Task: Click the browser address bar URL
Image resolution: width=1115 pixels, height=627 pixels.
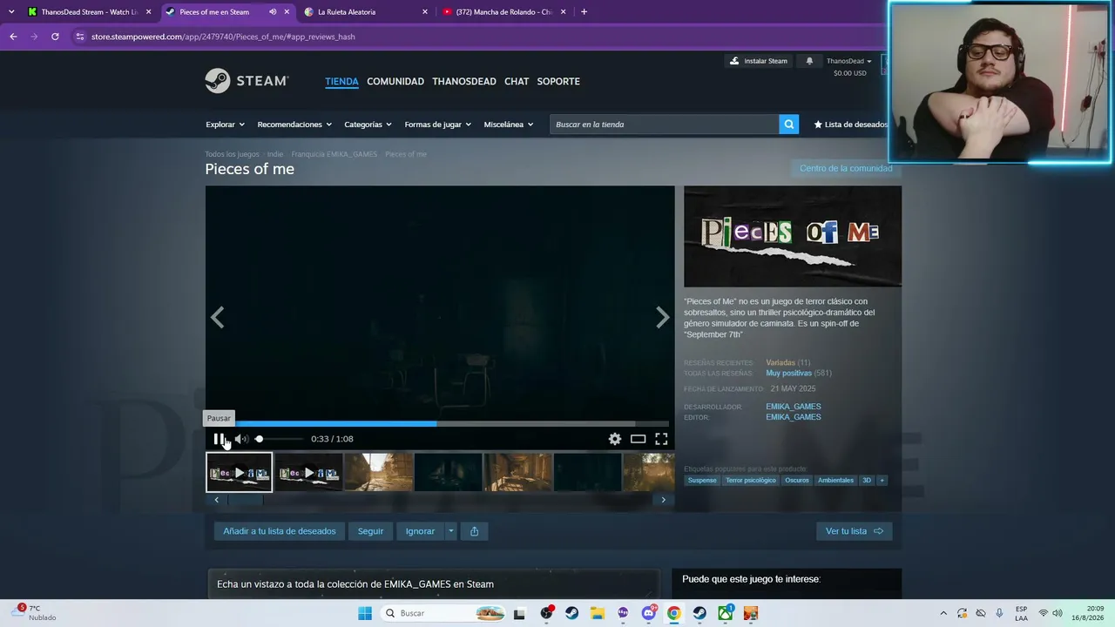Action: coord(223,37)
